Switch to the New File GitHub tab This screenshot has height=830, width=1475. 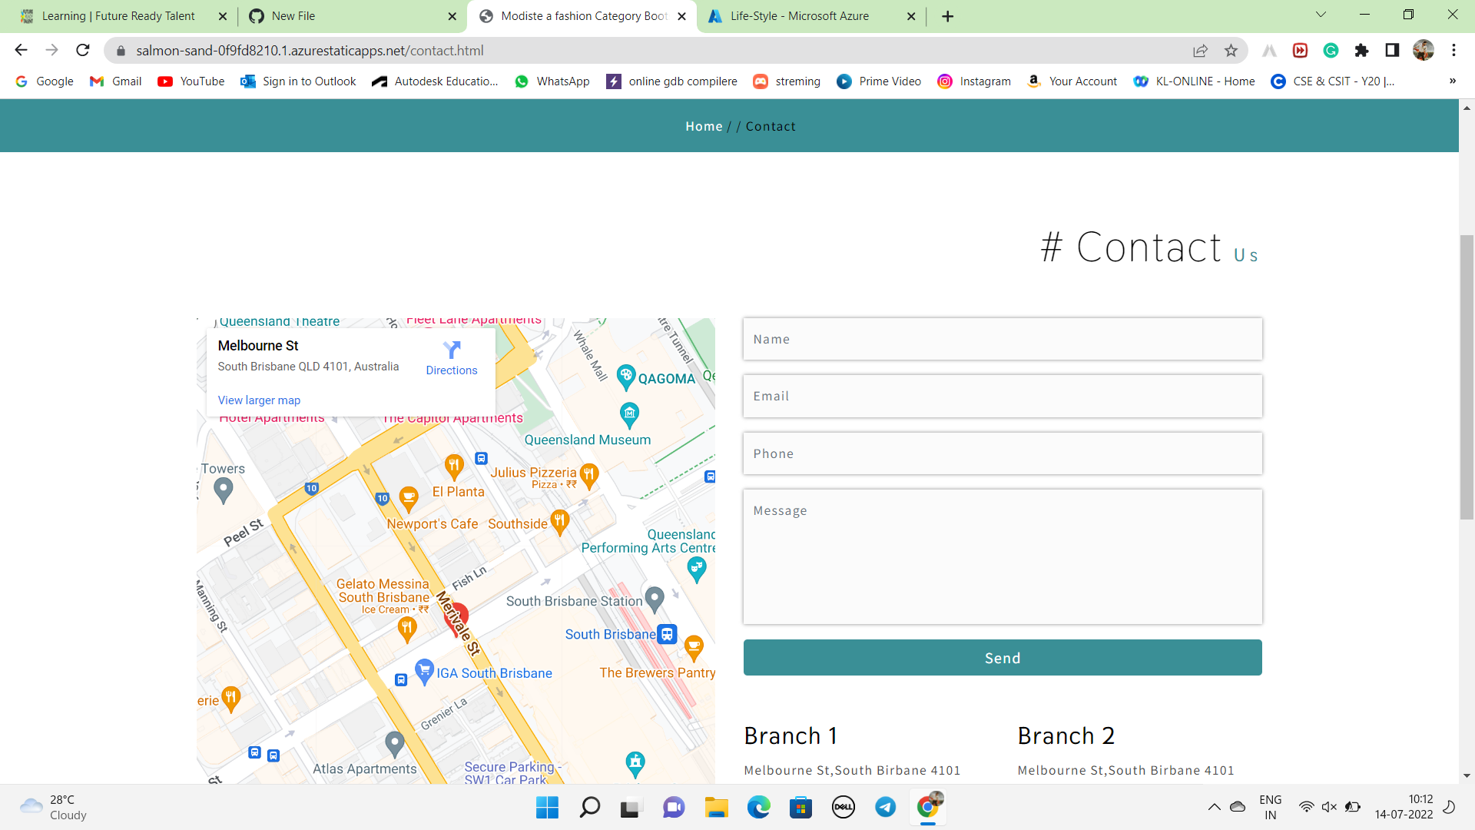point(352,16)
